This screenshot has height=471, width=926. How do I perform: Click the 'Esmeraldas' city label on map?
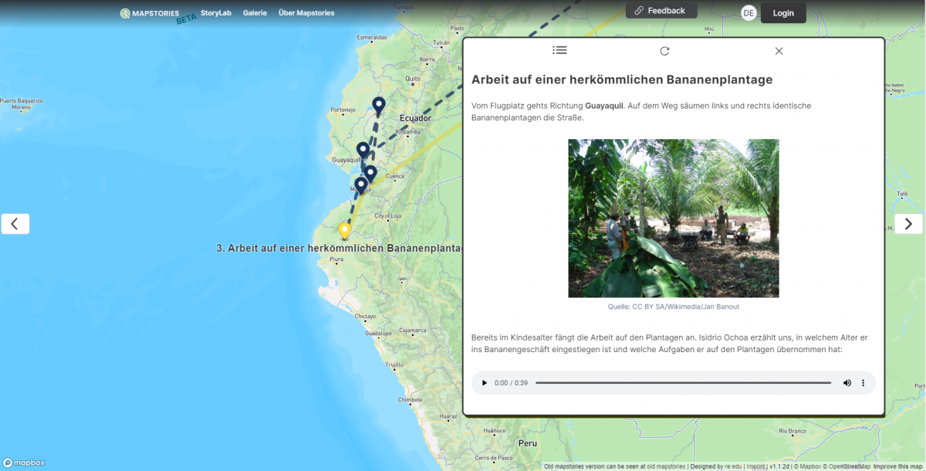(x=372, y=37)
